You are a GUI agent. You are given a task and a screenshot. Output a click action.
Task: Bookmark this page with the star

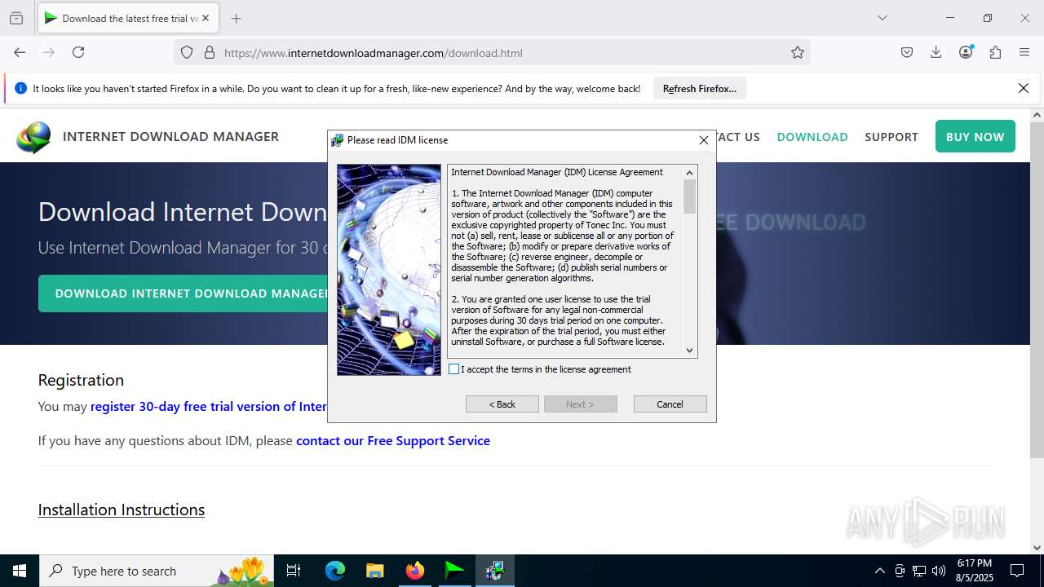click(x=798, y=52)
